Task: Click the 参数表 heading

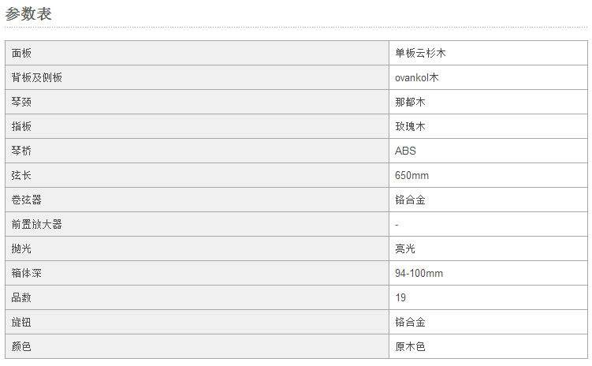Action: pyautogui.click(x=28, y=14)
